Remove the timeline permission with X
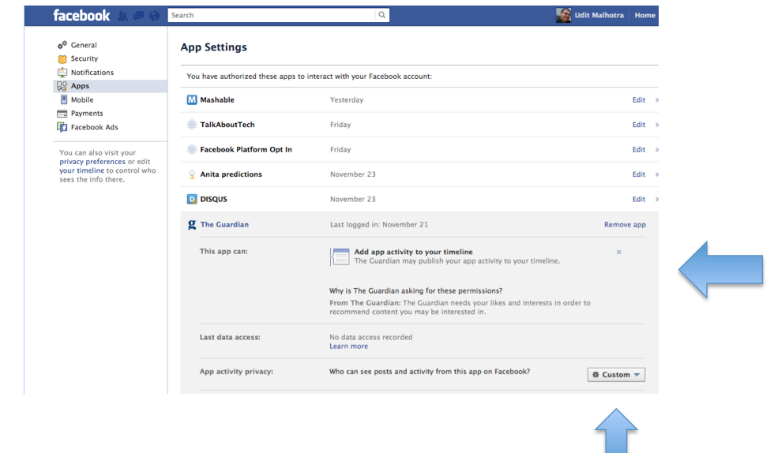Viewport: 774px width, 453px height. (x=618, y=253)
